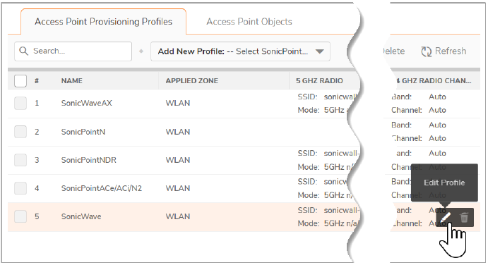Select the SonicPointNDR profile name

89,160
